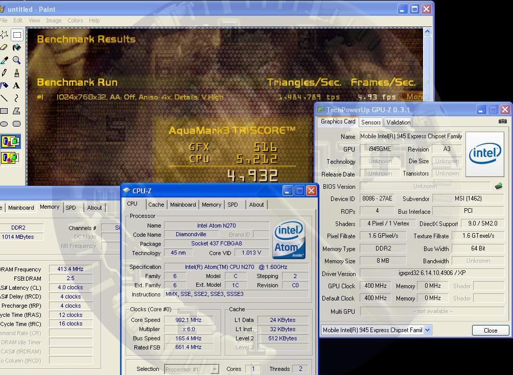This screenshot has height=375, width=513.
Task: Choose the straight Line tool
Action: [x=4, y=98]
